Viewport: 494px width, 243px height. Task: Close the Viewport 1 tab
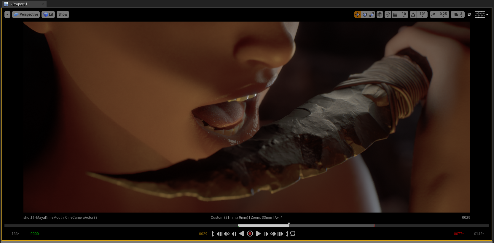(x=43, y=4)
